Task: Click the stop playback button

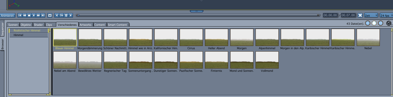Action: click(x=29, y=15)
